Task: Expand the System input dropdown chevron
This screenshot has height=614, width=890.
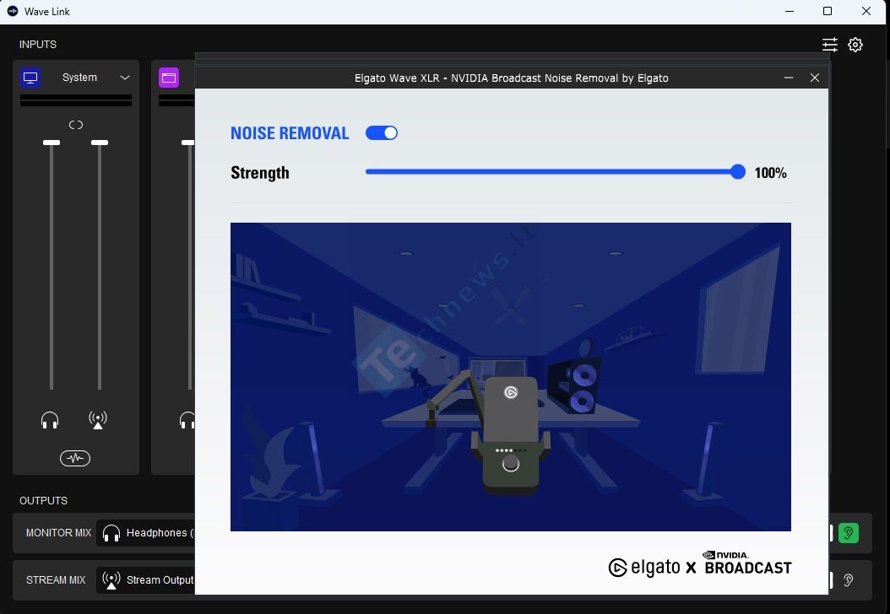Action: [125, 78]
